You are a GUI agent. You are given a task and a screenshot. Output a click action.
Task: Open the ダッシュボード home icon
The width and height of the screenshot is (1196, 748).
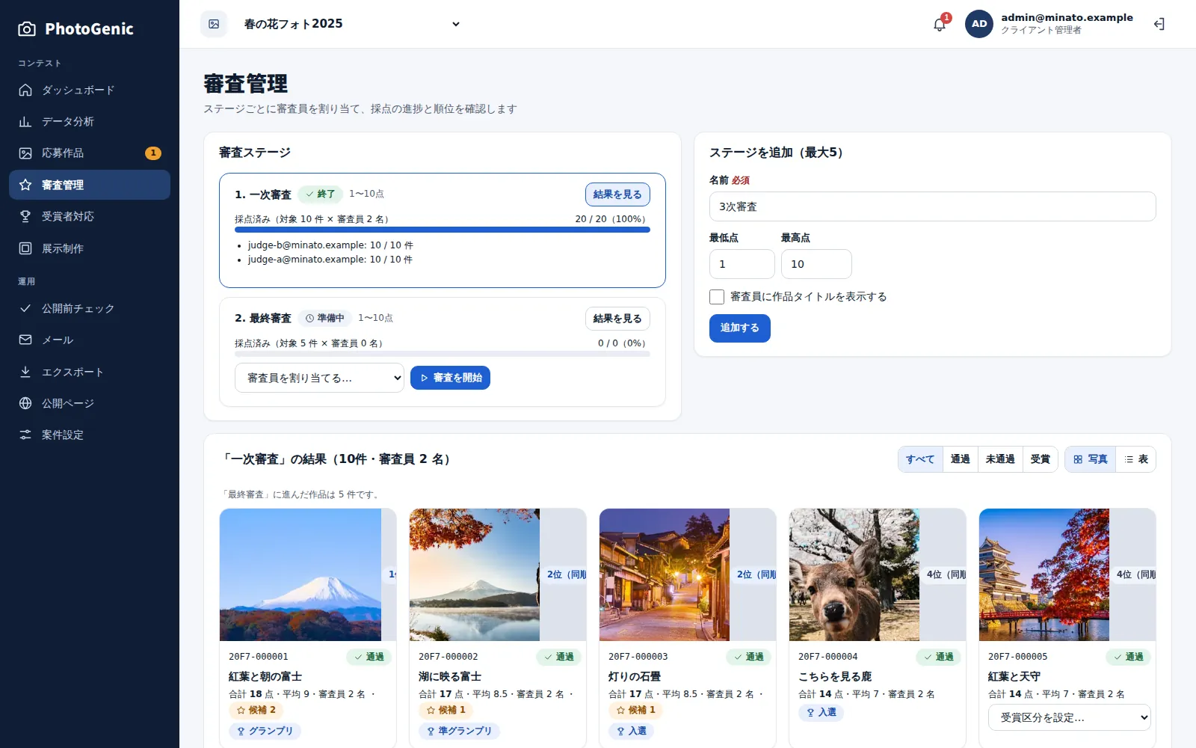[25, 90]
